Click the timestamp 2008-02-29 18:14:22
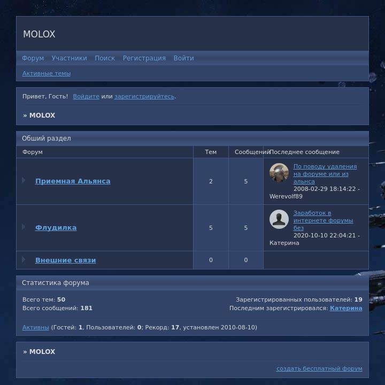The image size is (385, 385). coord(325,189)
